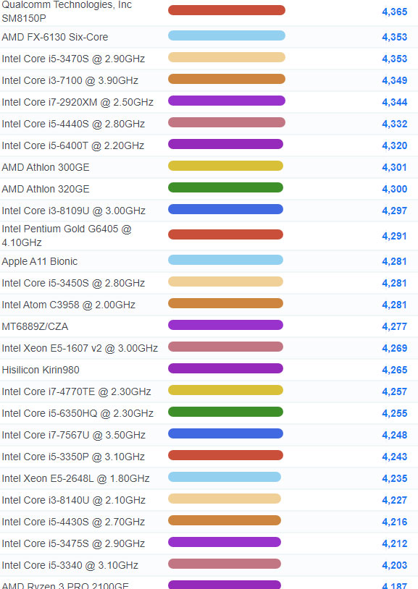Open AMD Athlon 320GE entry

coord(46,189)
